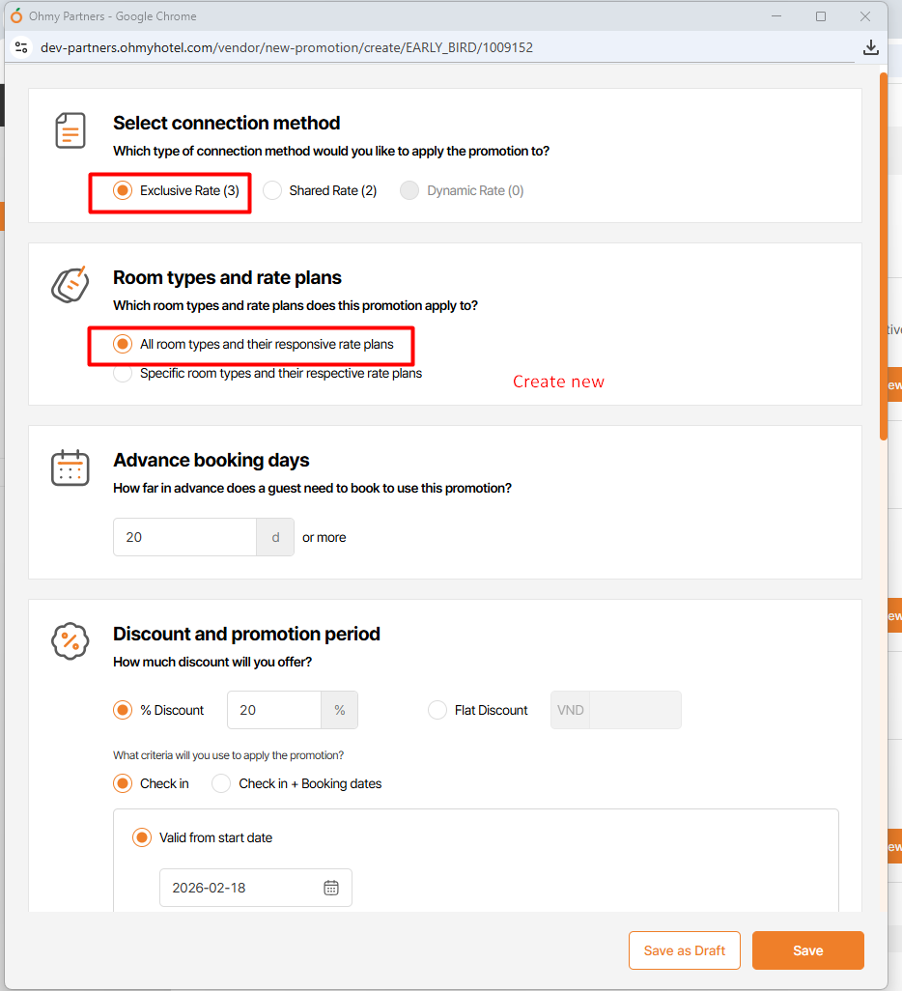Click the % Discount value field

point(274,710)
